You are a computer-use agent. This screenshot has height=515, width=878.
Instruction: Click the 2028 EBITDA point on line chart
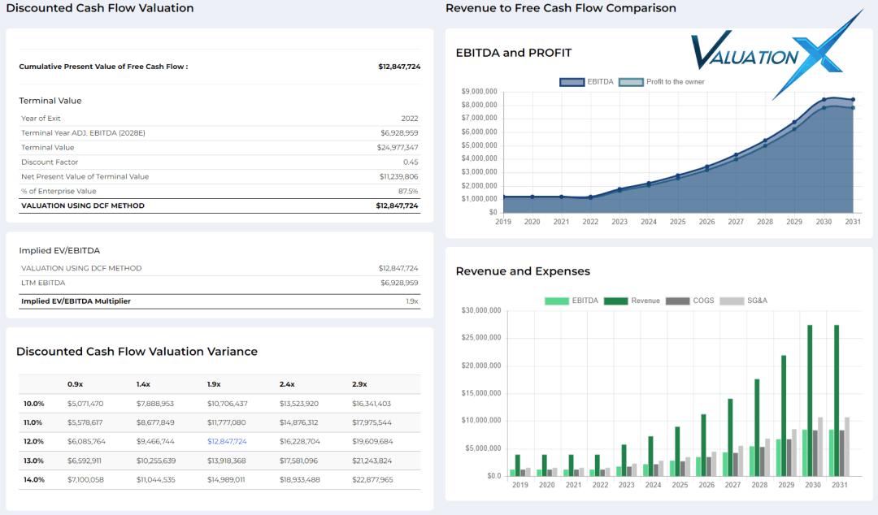(765, 141)
